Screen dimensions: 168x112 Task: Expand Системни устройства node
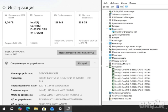tap(107, 93)
